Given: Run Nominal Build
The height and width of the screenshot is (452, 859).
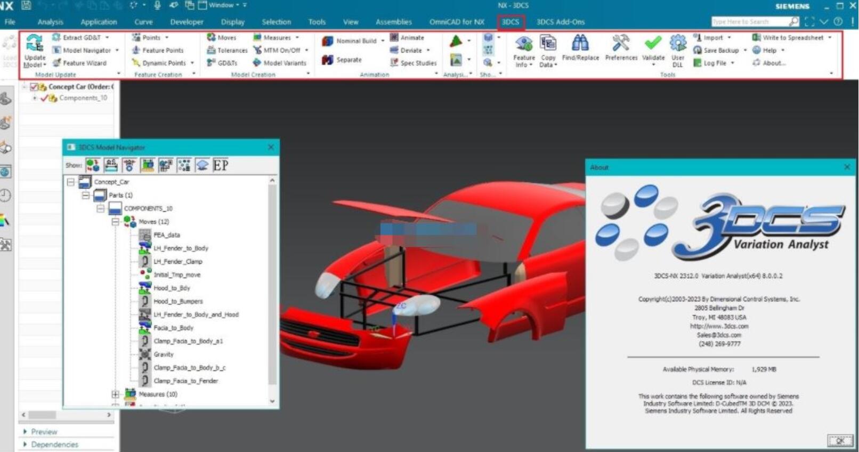Looking at the screenshot, I should tap(352, 41).
